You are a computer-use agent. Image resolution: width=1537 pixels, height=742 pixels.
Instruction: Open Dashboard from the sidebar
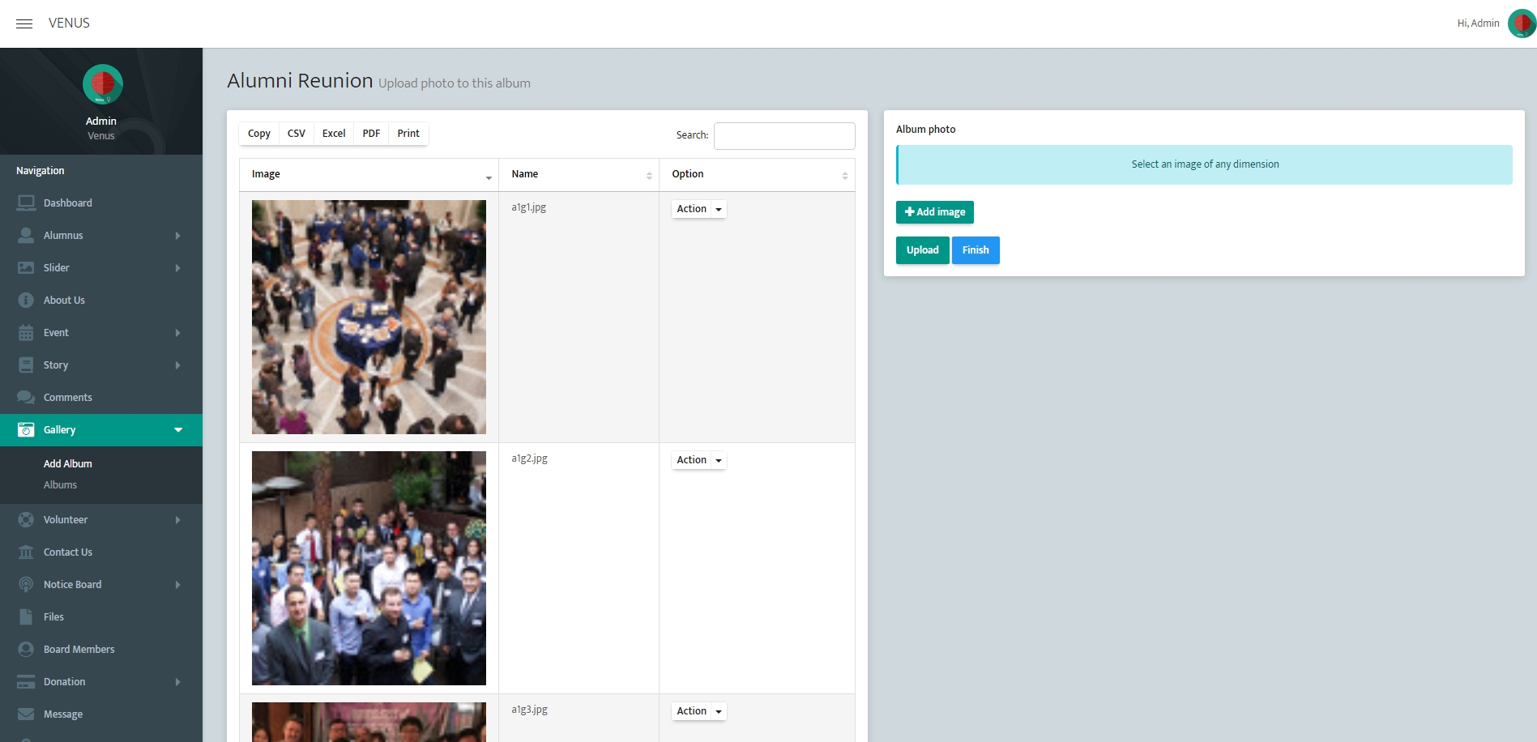pyautogui.click(x=68, y=203)
